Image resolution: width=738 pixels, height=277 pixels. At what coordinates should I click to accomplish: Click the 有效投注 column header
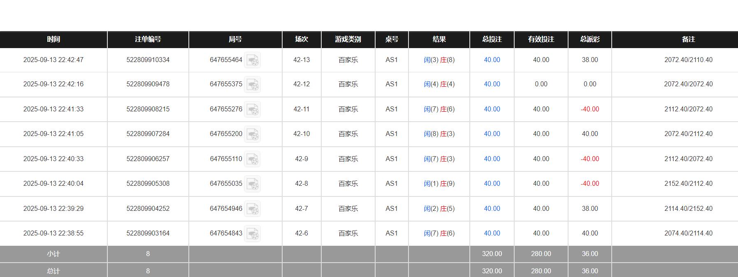(x=541, y=39)
